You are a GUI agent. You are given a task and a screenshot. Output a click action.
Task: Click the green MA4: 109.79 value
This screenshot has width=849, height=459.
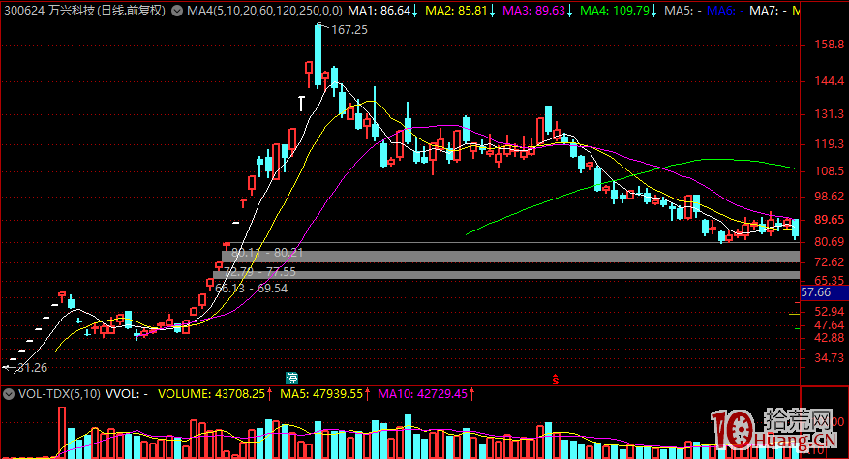[x=615, y=11]
